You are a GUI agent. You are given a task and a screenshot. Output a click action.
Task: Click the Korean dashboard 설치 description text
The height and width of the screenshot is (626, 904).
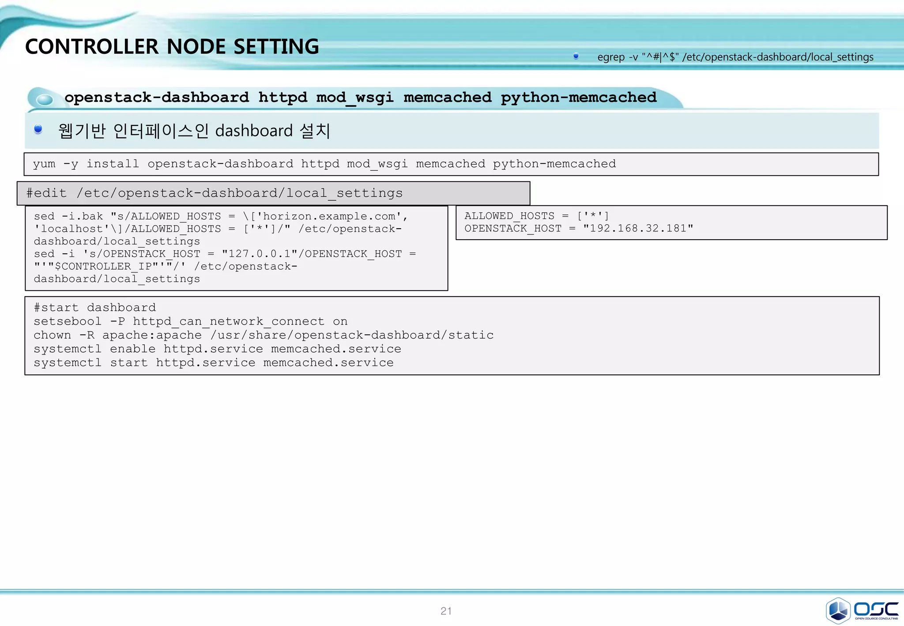point(194,131)
